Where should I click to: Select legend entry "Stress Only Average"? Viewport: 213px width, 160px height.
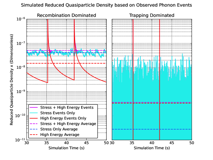(x=59, y=129)
